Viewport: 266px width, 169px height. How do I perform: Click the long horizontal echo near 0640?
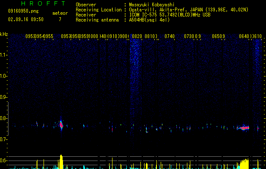point(243,128)
